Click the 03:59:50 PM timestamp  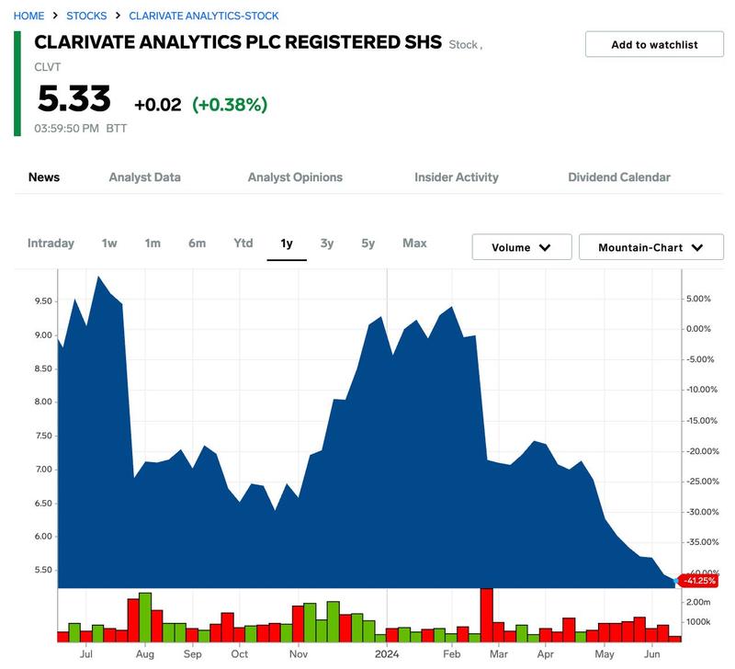tap(66, 129)
